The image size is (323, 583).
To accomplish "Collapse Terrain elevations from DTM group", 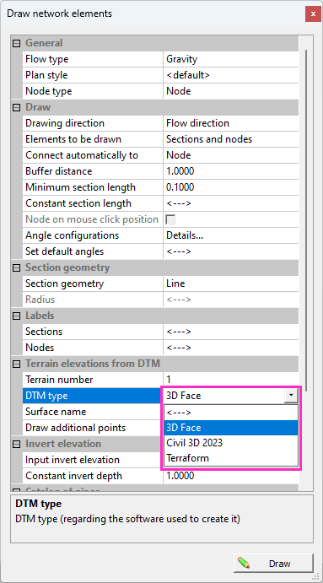I will 16,364.
